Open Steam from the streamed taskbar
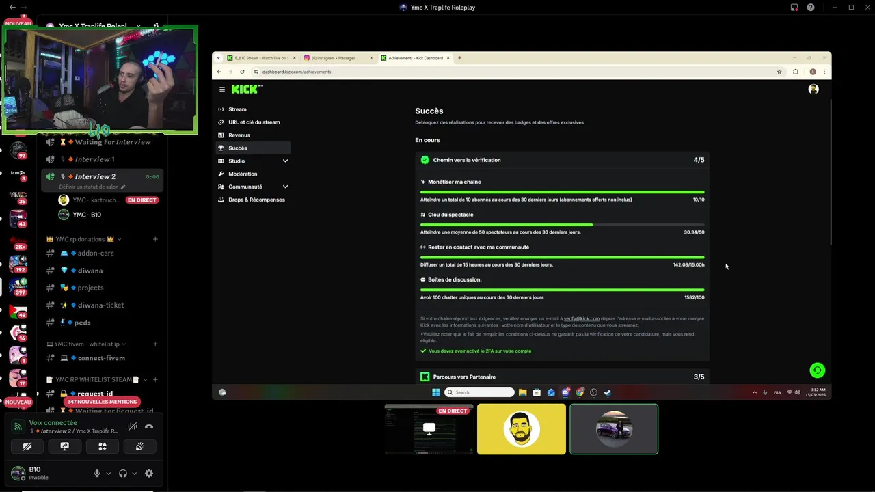Screen dimensions: 875x492 pyautogui.click(x=608, y=392)
